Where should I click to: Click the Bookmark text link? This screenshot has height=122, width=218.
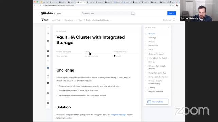(x=167, y=20)
